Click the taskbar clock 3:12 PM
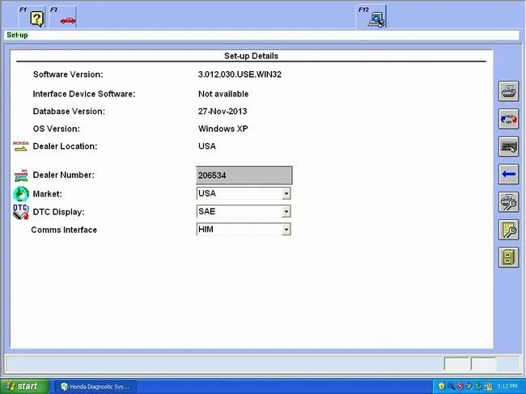Screen dimensions: 526x394 coord(507,386)
